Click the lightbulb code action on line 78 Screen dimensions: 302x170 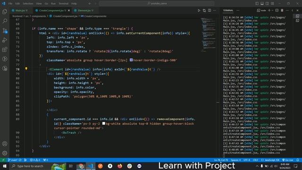[x=26, y=68]
